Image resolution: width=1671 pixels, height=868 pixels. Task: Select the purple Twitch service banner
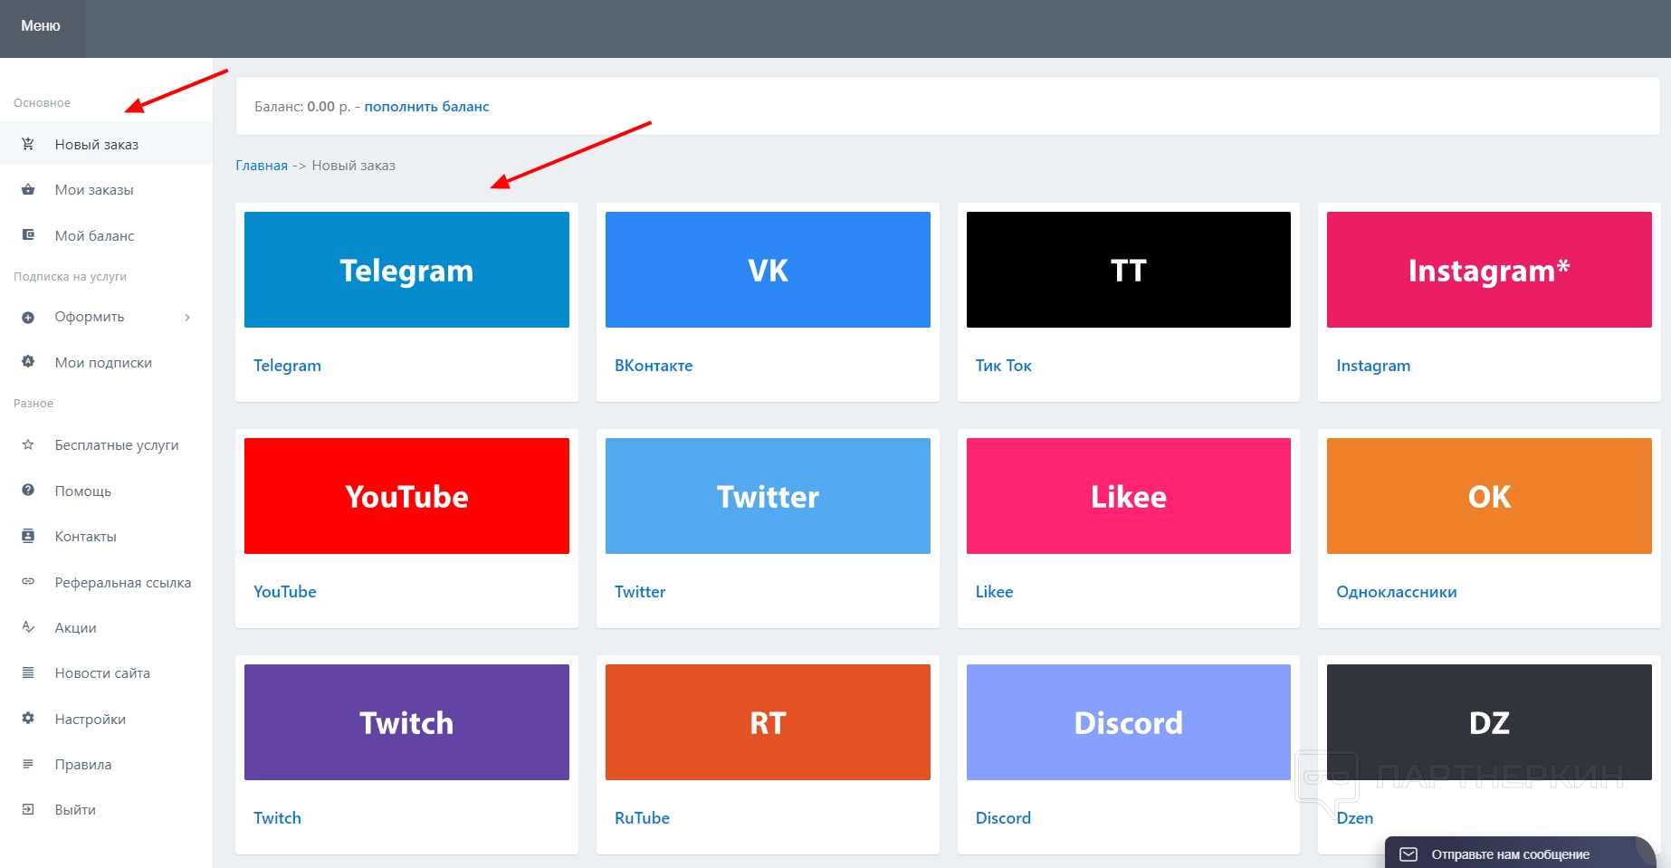[x=406, y=722]
